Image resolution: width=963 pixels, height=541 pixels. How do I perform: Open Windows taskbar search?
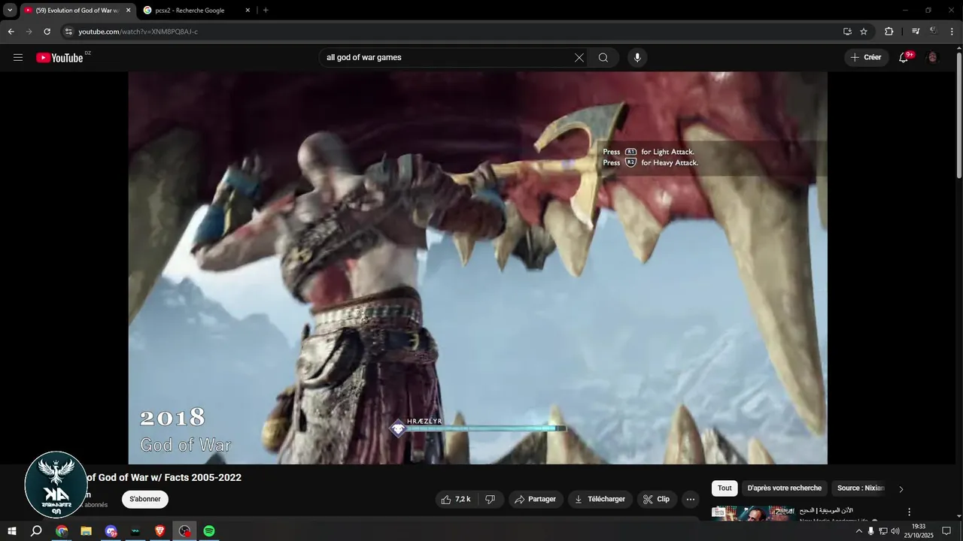[36, 531]
